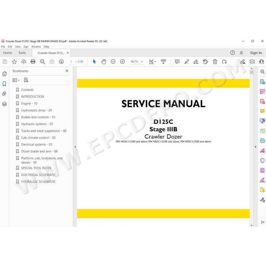
Task: Switch to the Tools tab
Action: pos(22,53)
